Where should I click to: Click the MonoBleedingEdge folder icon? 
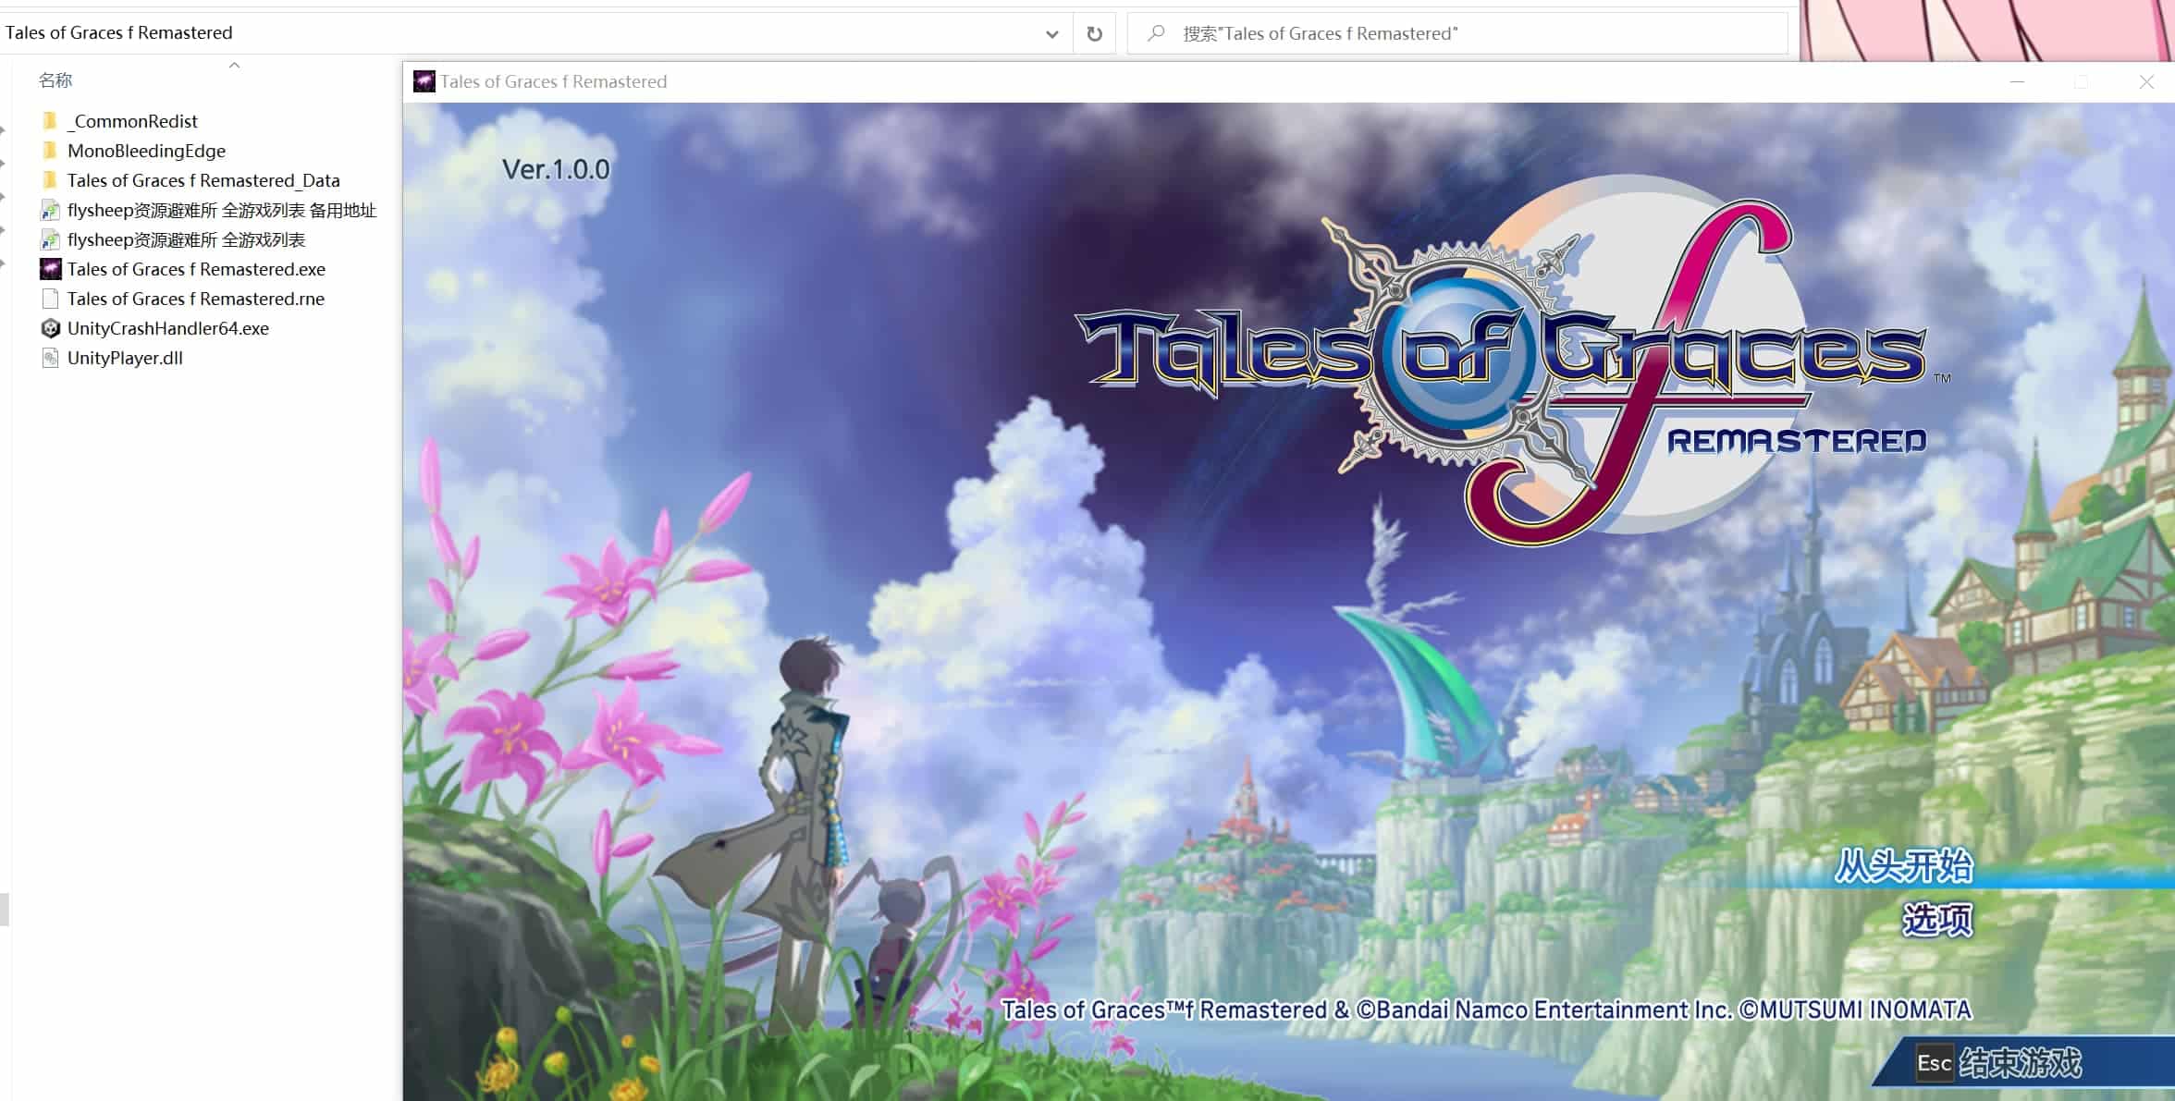(x=51, y=151)
